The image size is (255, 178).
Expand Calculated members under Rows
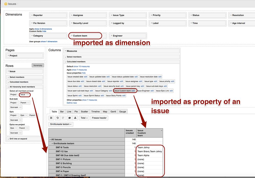(x=25, y=82)
